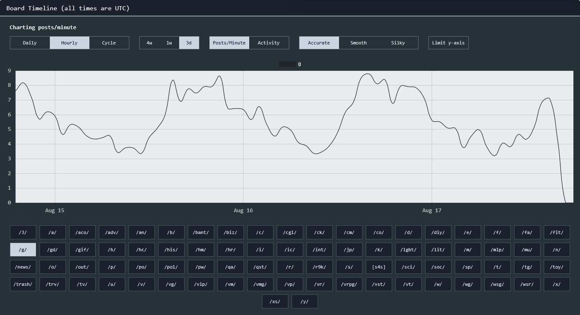Set time range to 1w
Viewport: 580px width, 315px height.
[169, 43]
